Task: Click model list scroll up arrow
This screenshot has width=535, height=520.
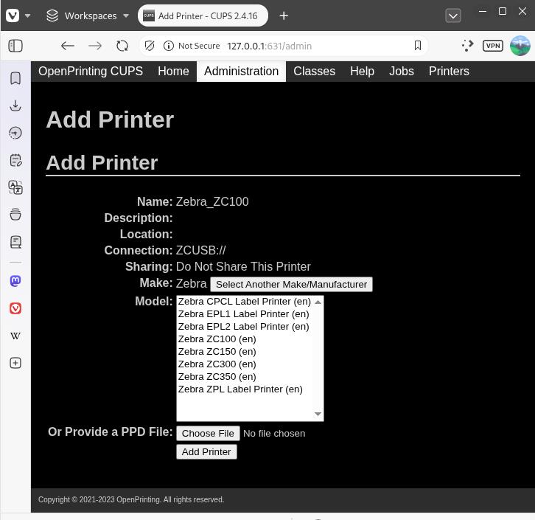Action: 318,302
